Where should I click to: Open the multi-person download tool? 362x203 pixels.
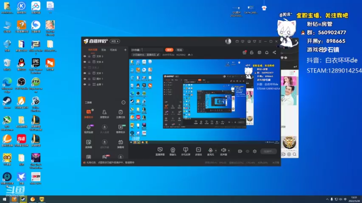(105, 129)
